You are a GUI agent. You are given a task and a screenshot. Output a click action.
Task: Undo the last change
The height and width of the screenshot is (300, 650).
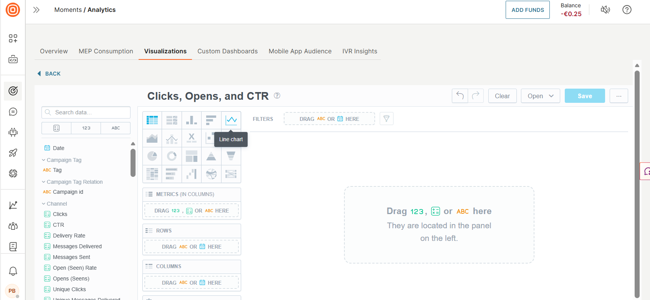[460, 96]
